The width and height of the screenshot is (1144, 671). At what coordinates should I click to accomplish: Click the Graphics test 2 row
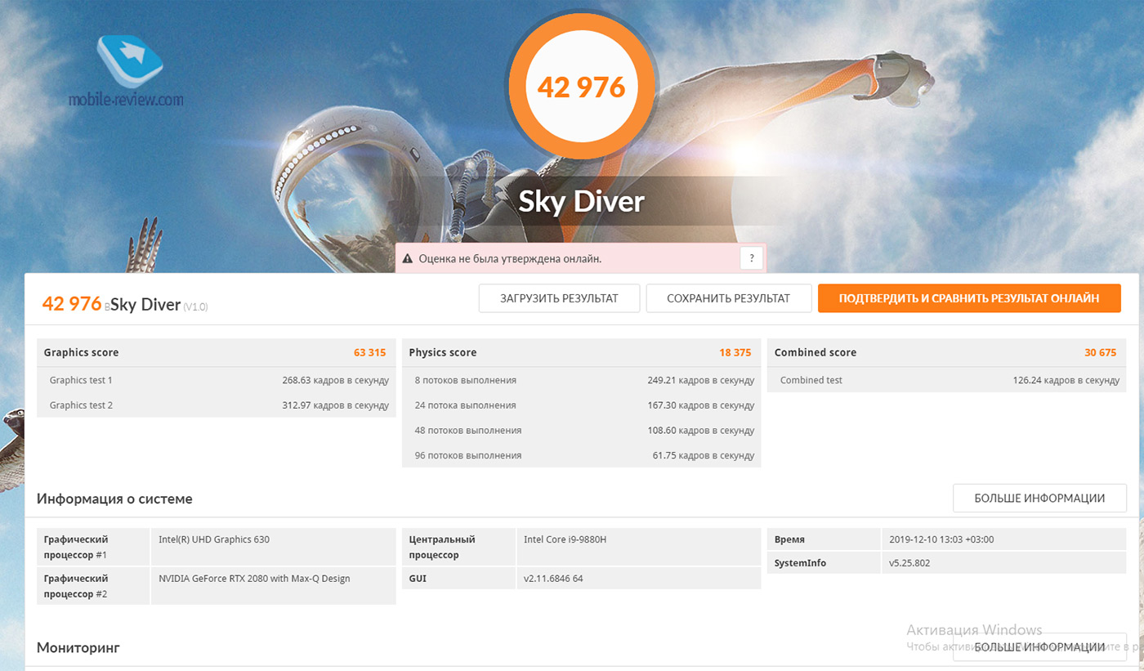coord(216,405)
